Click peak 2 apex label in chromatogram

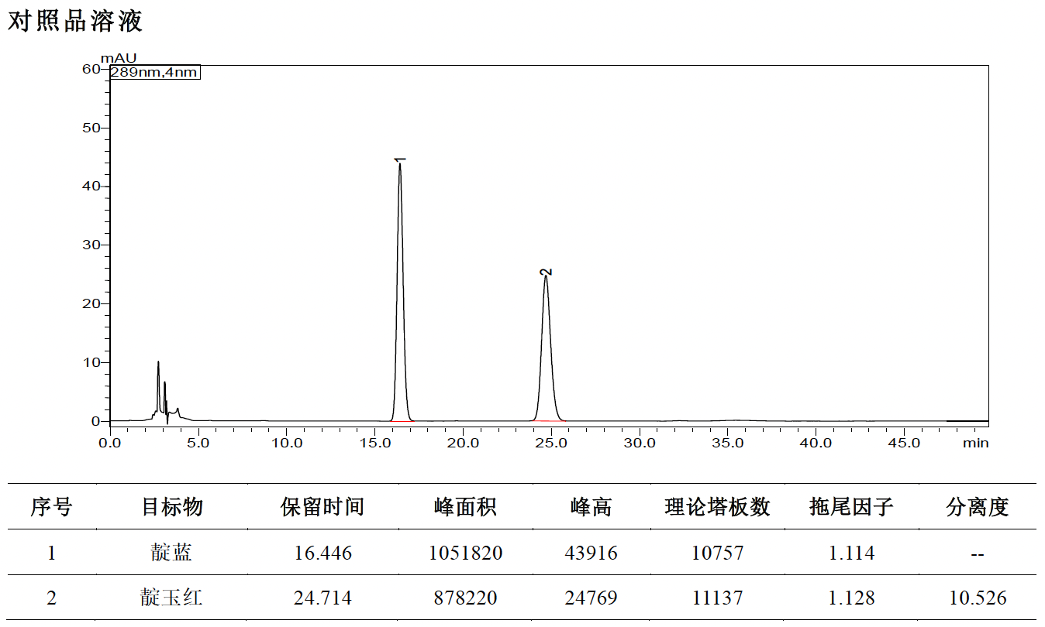546,272
